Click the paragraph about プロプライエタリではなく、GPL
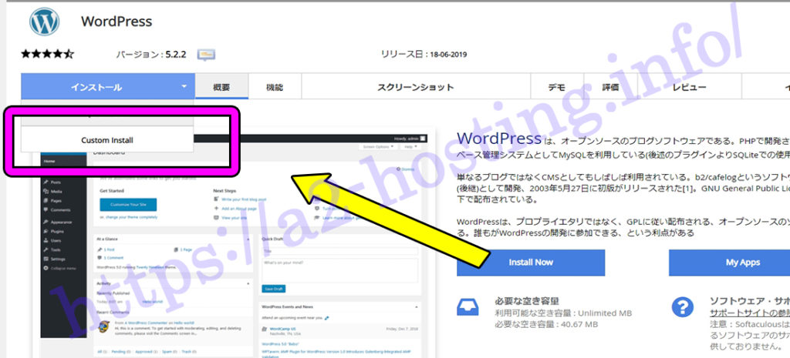Screen dimensions: 790x358 point(623,227)
